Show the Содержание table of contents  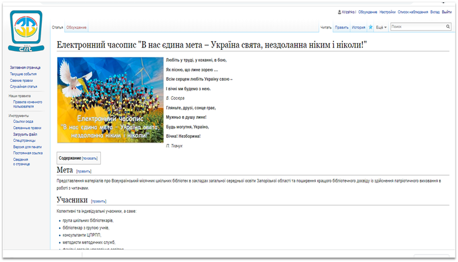tap(90, 158)
